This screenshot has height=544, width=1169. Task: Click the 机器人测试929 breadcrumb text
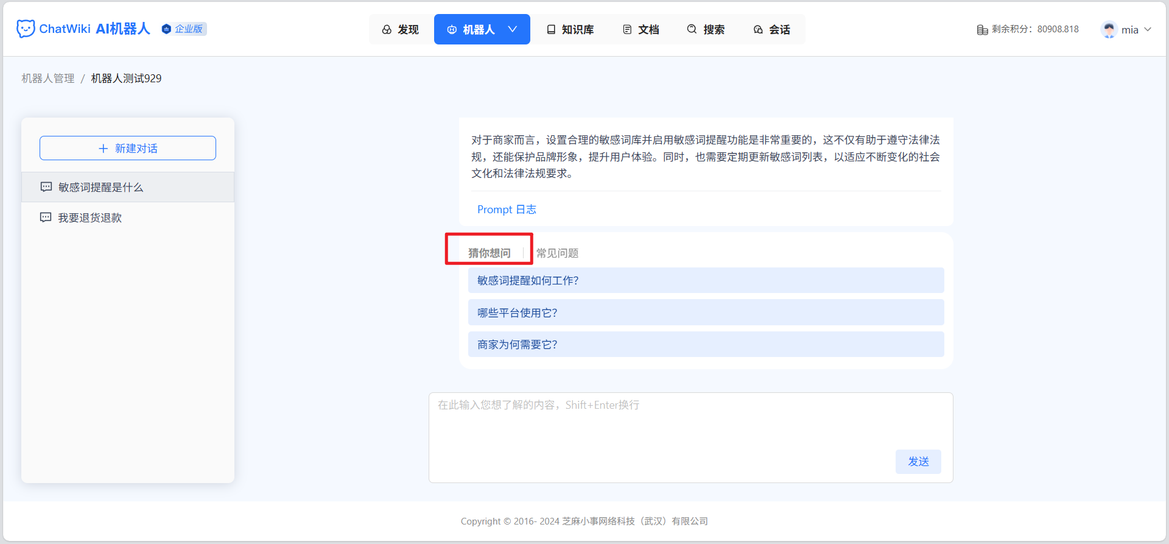pyautogui.click(x=127, y=79)
